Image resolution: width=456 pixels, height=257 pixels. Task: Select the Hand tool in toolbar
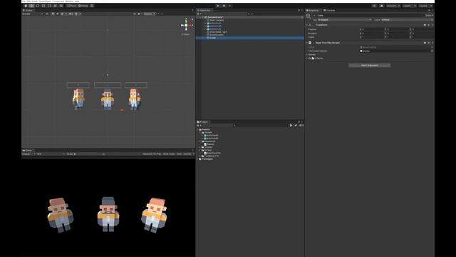[26, 6]
